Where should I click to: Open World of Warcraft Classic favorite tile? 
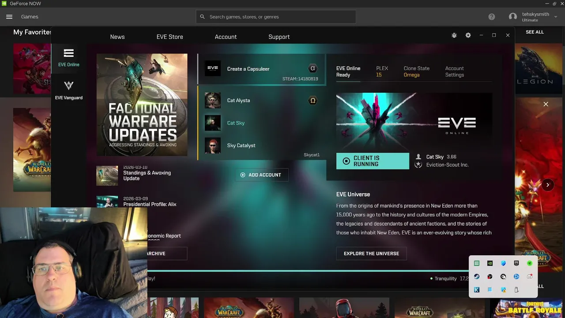(32, 150)
